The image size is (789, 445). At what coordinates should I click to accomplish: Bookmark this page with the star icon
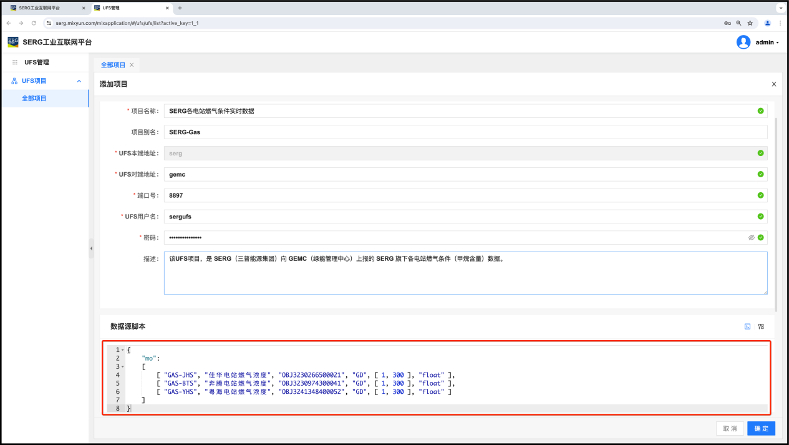click(750, 23)
